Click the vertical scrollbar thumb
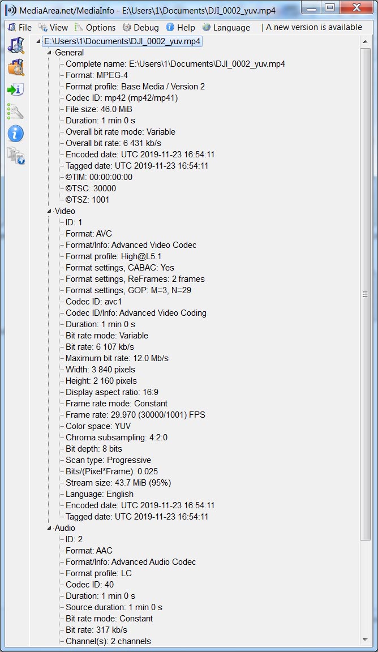 pos(365,294)
